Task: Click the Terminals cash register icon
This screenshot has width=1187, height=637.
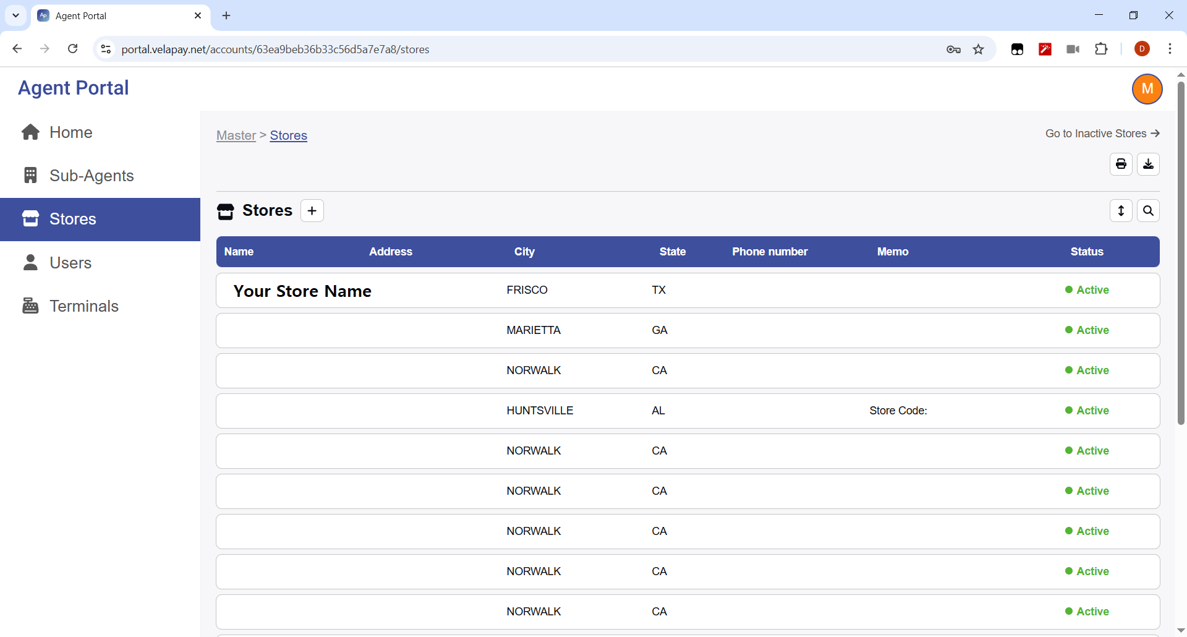Action: click(x=30, y=306)
